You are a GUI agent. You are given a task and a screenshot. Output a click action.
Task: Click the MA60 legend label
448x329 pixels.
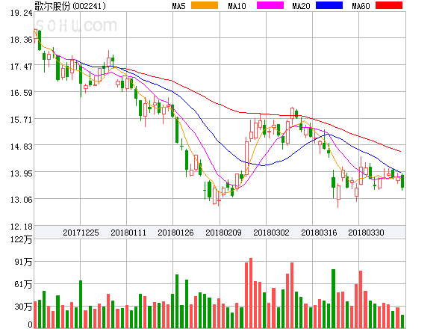(361, 6)
